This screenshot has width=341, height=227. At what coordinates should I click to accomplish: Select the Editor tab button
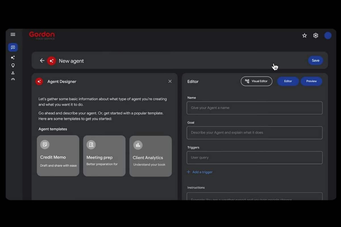tap(288, 81)
